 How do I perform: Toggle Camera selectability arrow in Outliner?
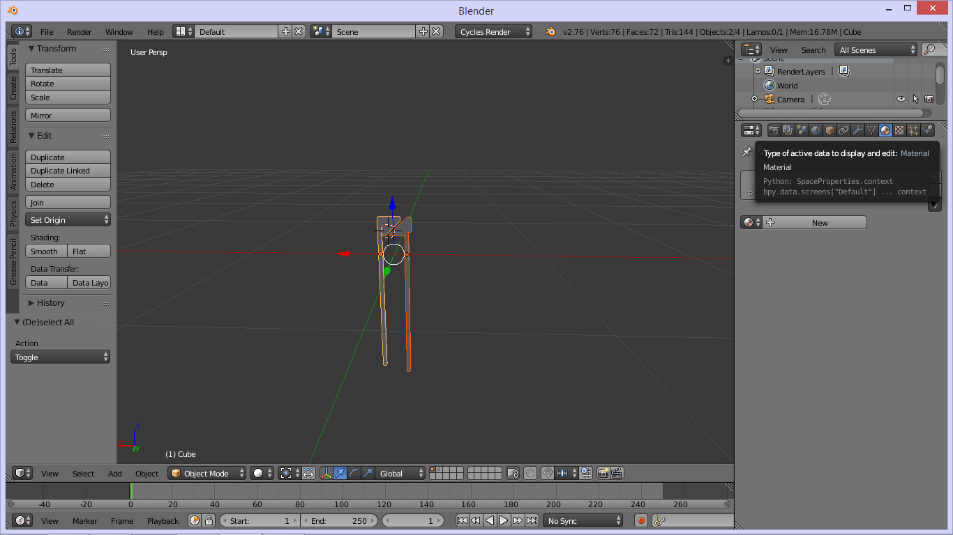(915, 99)
